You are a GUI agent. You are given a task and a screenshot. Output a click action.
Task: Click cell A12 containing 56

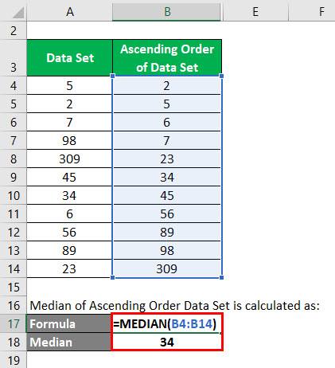(x=69, y=232)
